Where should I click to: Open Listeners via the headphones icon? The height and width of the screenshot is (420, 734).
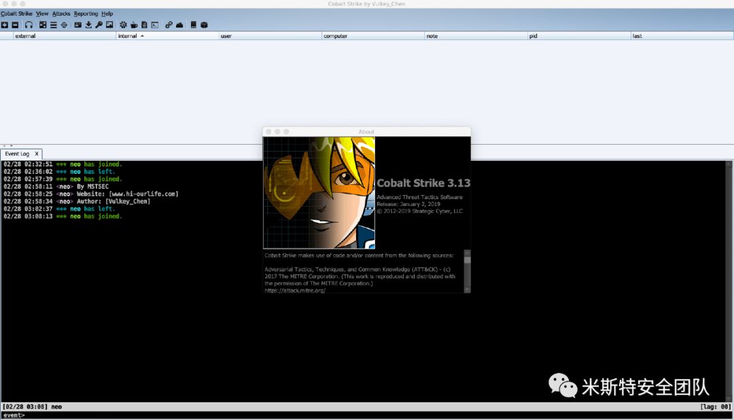click(29, 25)
